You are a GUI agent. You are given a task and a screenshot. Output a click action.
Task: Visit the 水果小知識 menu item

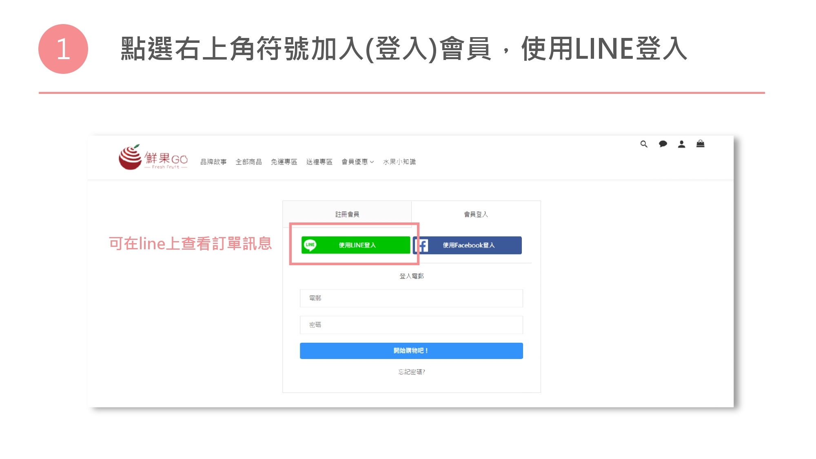(399, 162)
